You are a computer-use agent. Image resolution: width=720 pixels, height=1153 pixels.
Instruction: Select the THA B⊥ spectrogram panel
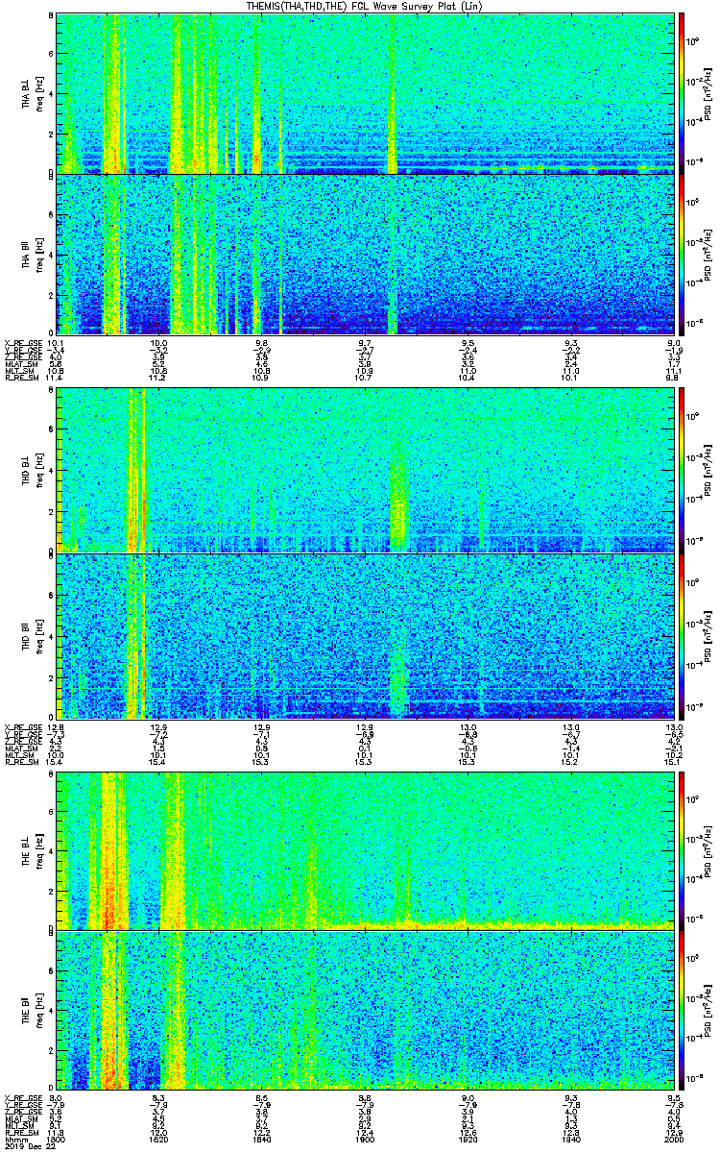[367, 93]
